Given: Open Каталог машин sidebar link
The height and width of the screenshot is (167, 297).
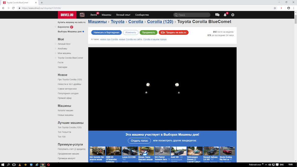Looking at the screenshot, I should 65,110.
